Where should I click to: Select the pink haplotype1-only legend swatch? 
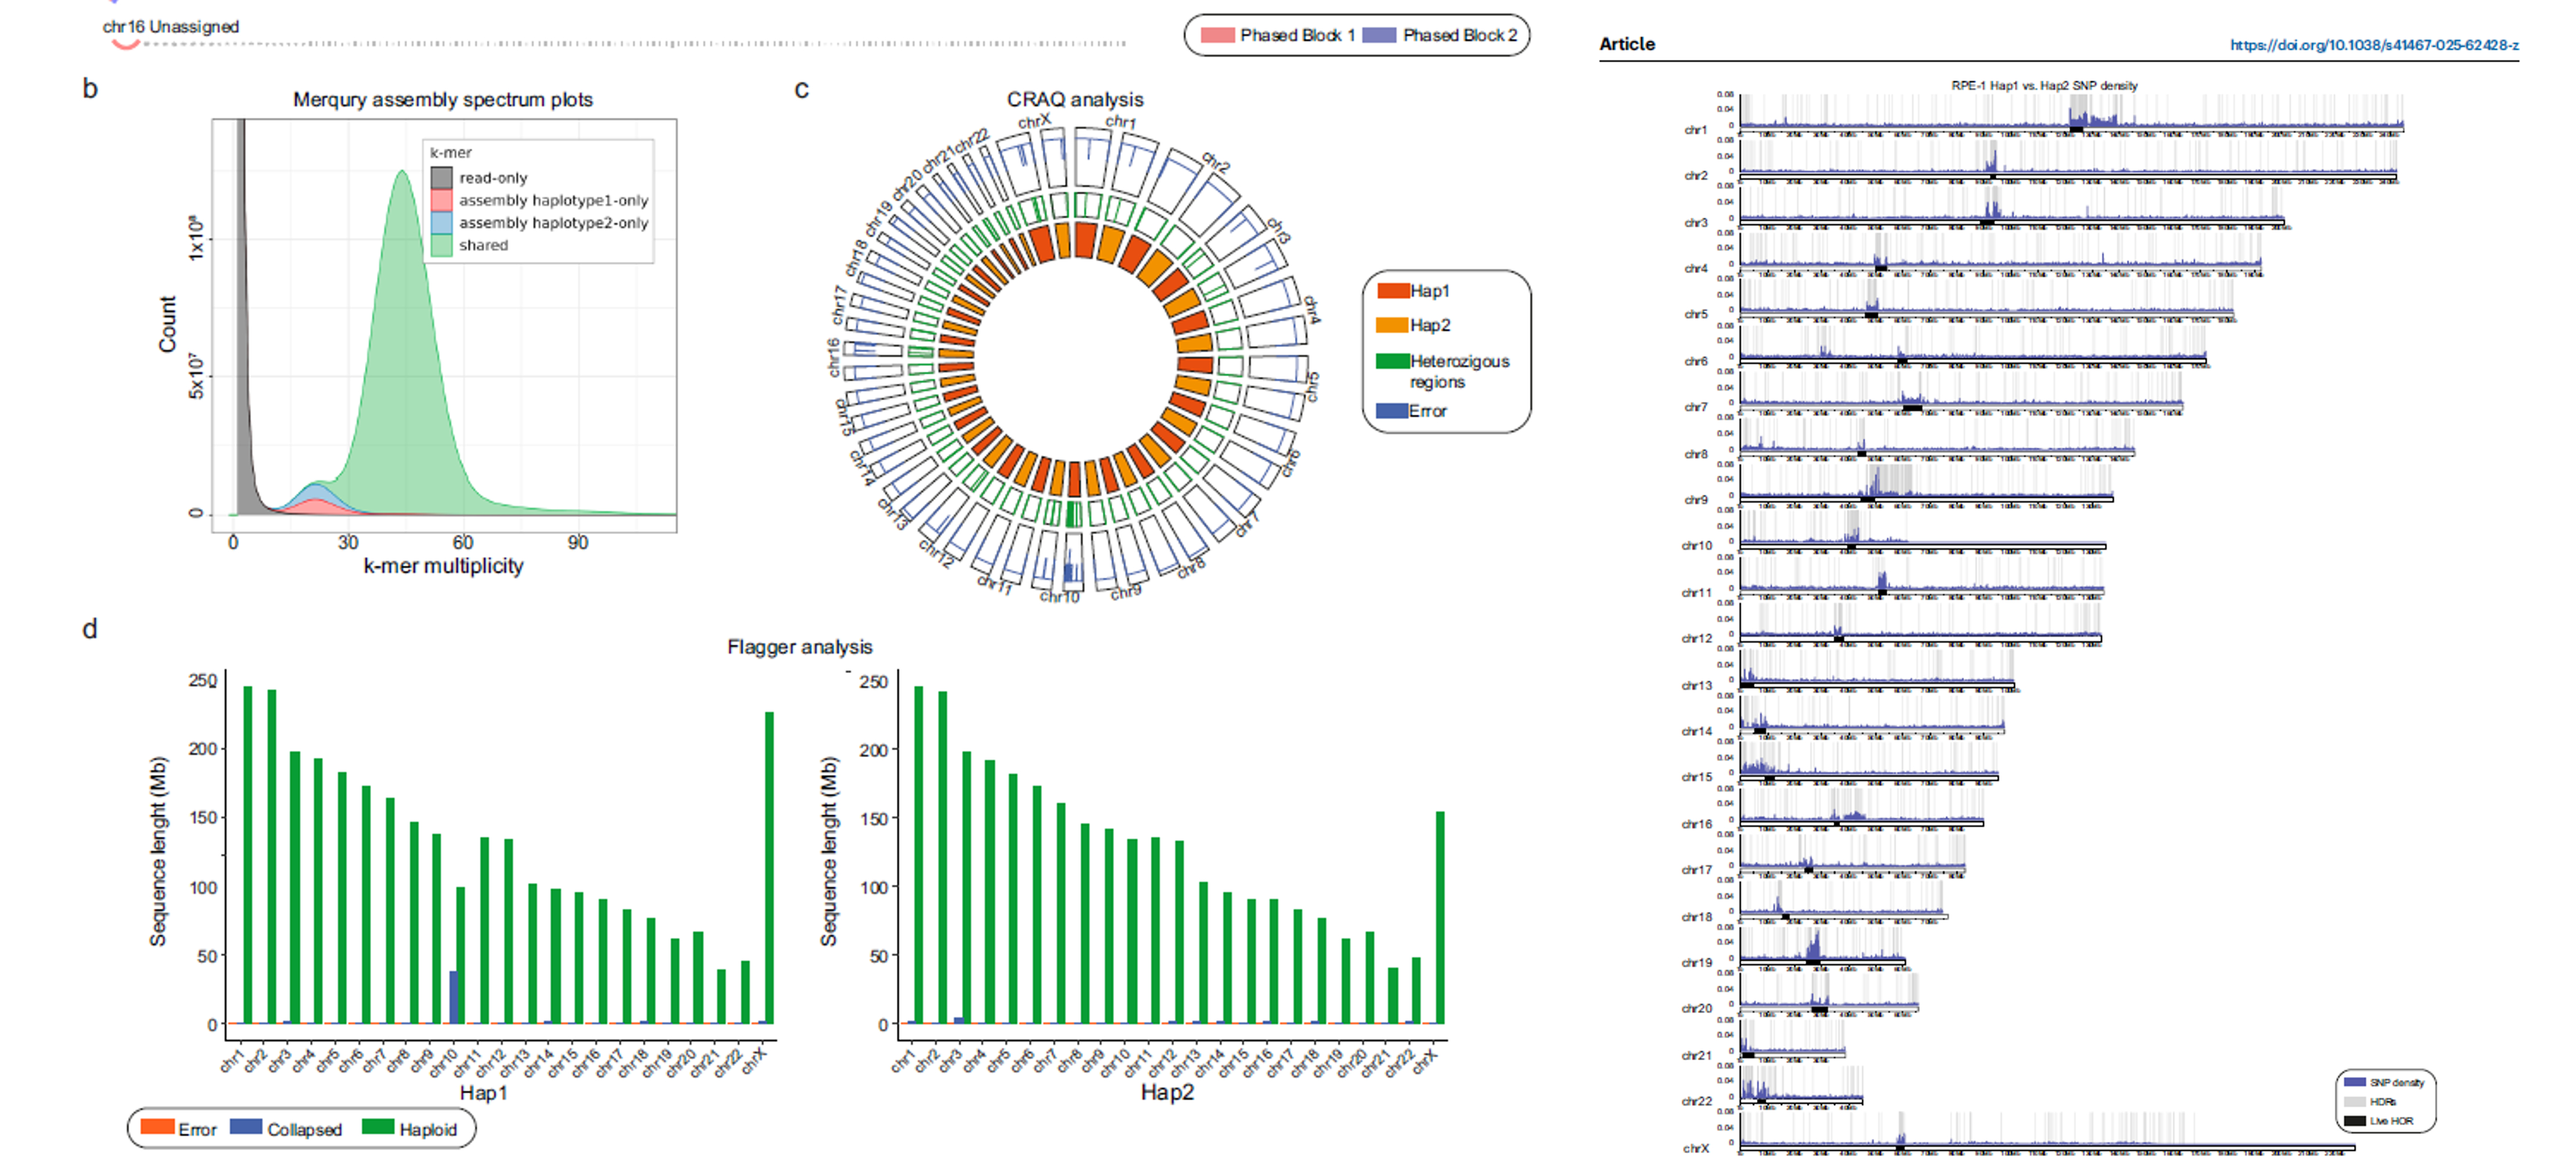(x=442, y=200)
